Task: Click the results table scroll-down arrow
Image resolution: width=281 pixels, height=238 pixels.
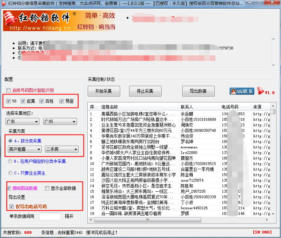Action: 273,214
